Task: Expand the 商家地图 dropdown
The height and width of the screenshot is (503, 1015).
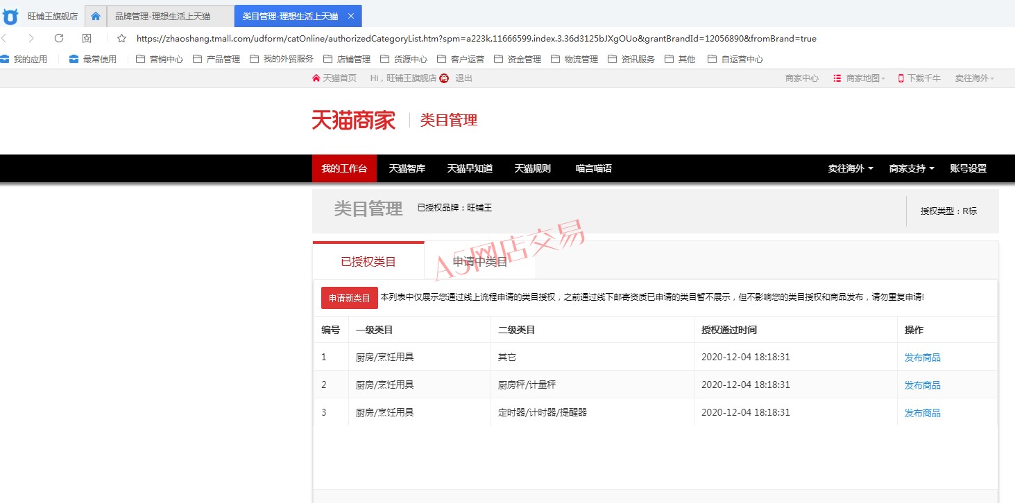Action: 859,78
